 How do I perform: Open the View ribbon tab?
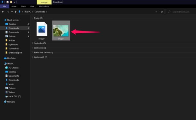click(32, 6)
